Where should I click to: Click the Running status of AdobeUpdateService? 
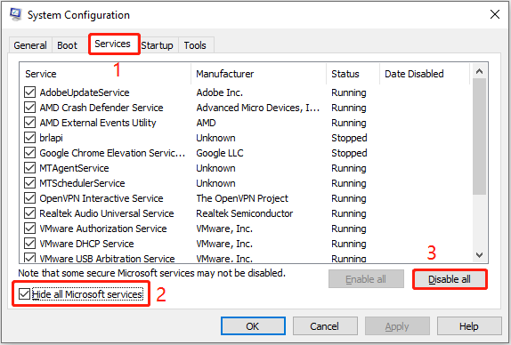click(x=349, y=92)
